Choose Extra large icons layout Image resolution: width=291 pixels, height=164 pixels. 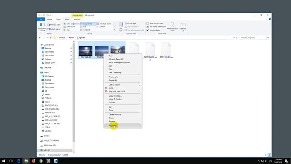[71, 24]
